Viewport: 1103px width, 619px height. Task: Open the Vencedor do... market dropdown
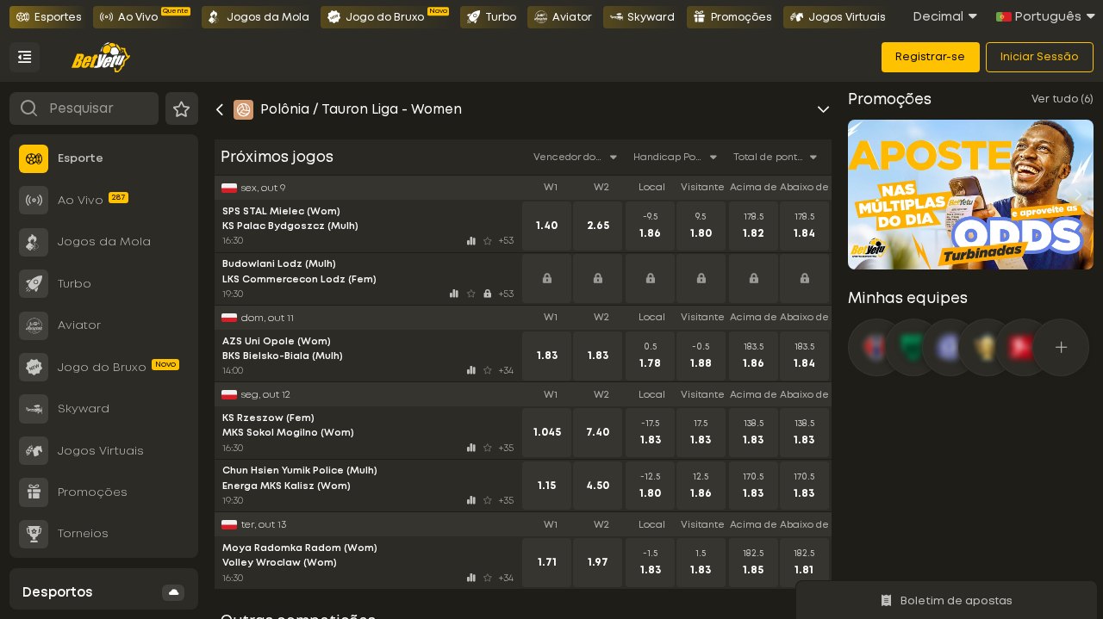(x=575, y=157)
